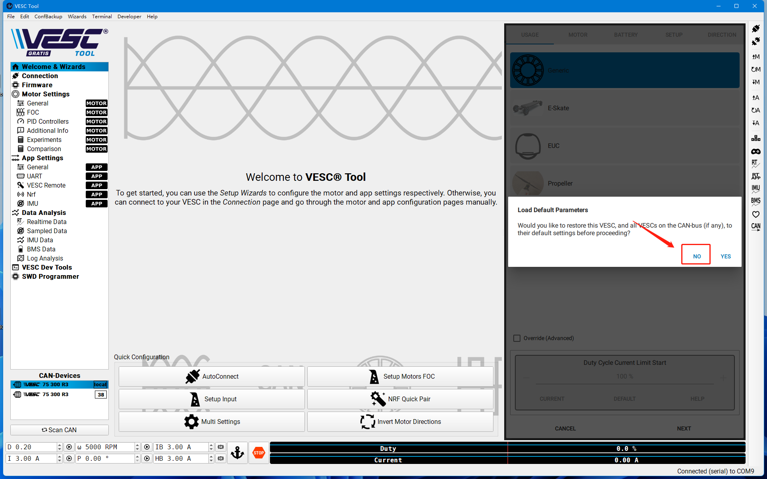Click the Duty Cycle Current Limit slider

coord(624,383)
